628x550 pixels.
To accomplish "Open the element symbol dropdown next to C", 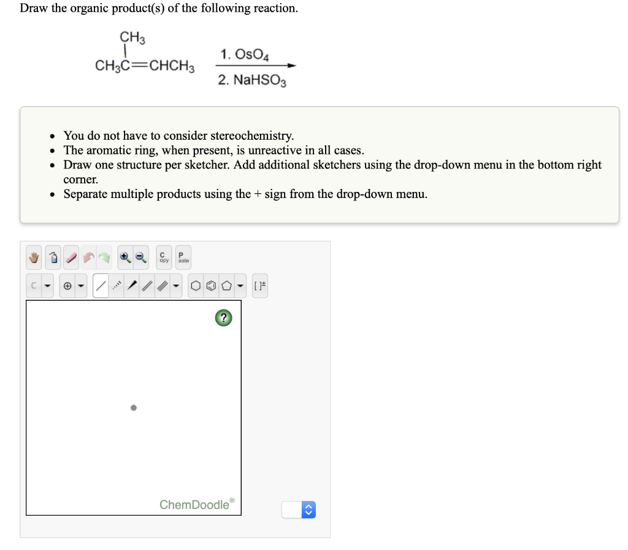I will 47,285.
